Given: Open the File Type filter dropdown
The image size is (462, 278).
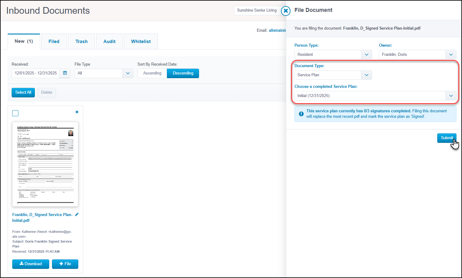Looking at the screenshot, I should [128, 73].
